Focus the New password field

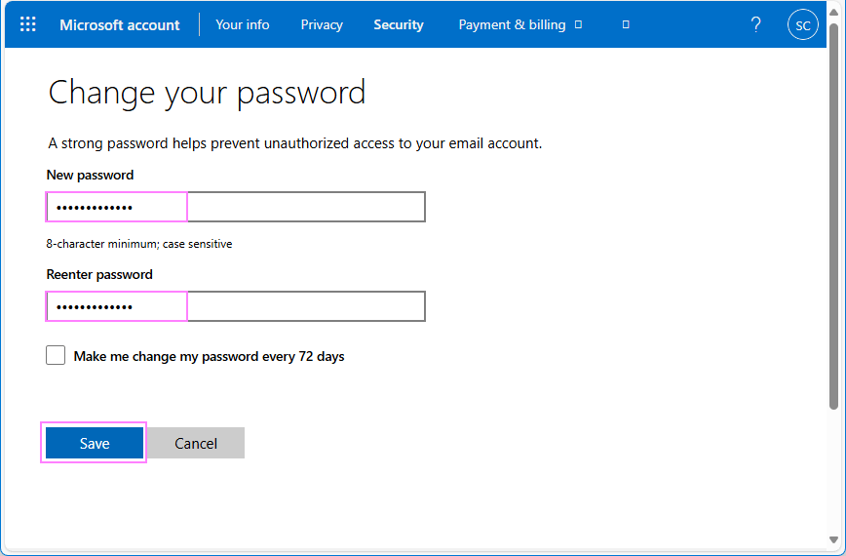pyautogui.click(x=236, y=207)
